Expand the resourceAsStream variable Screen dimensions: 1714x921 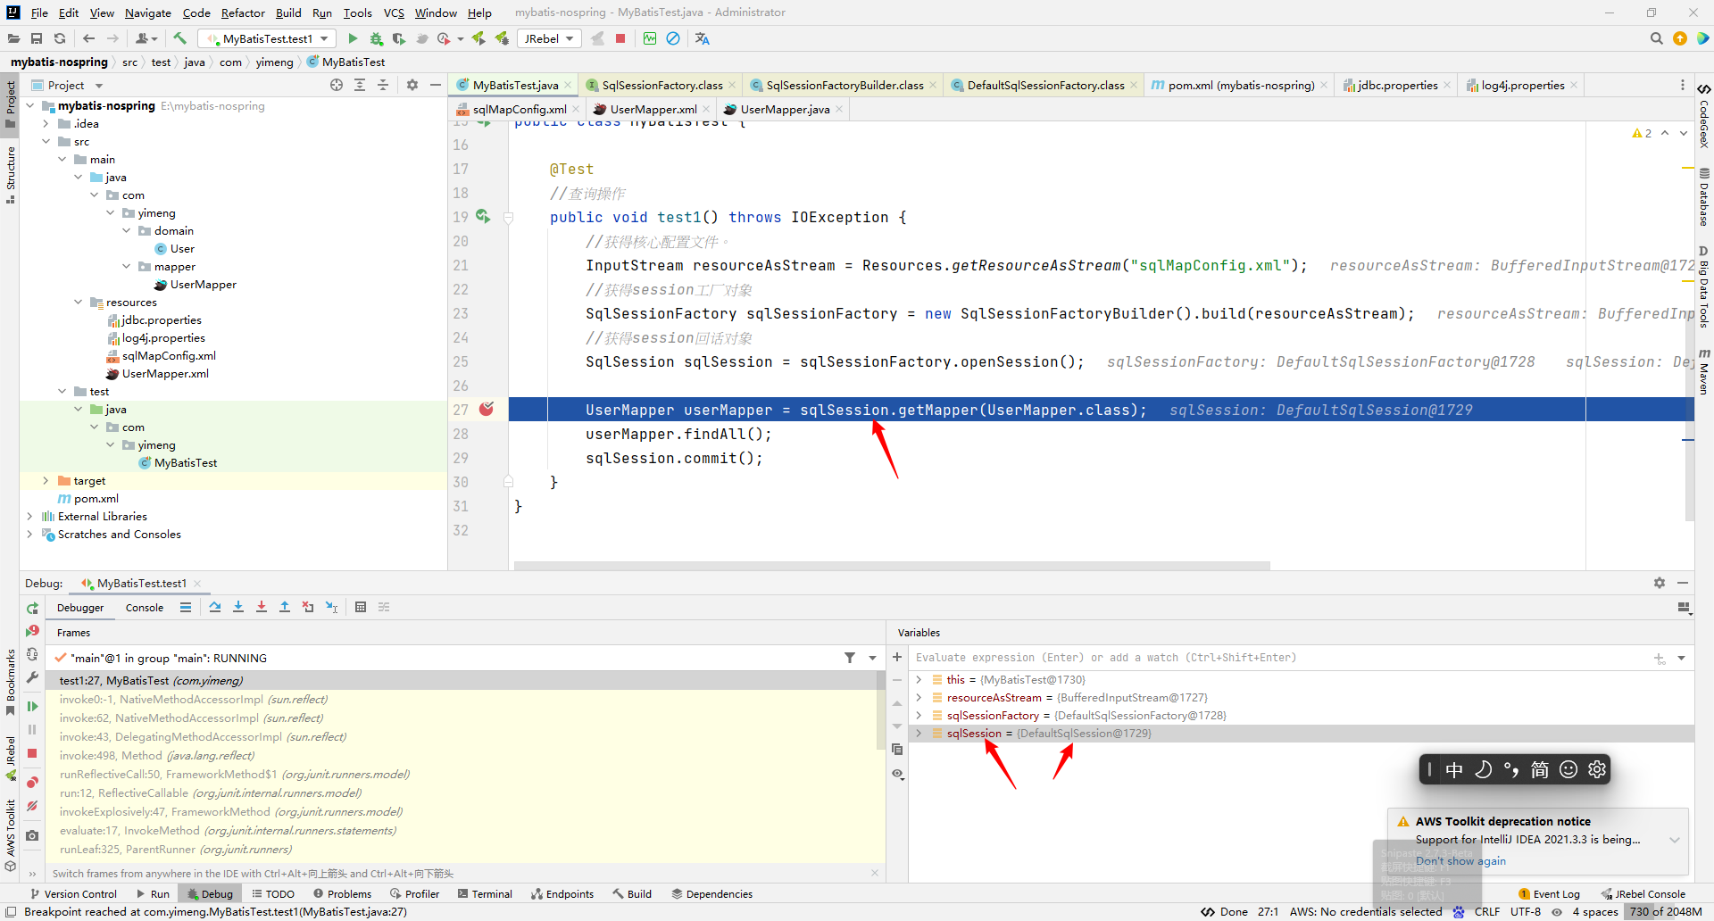[919, 697]
